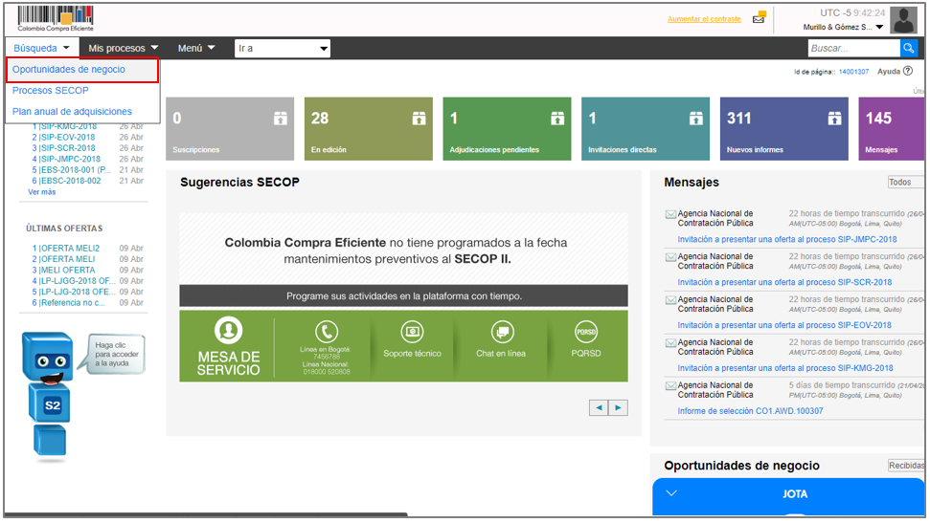Open the Recibidas filter in Oportunidades de negocio
This screenshot has width=930, height=523.
[x=906, y=466]
